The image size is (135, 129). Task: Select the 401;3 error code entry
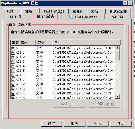click(x=20, y=62)
